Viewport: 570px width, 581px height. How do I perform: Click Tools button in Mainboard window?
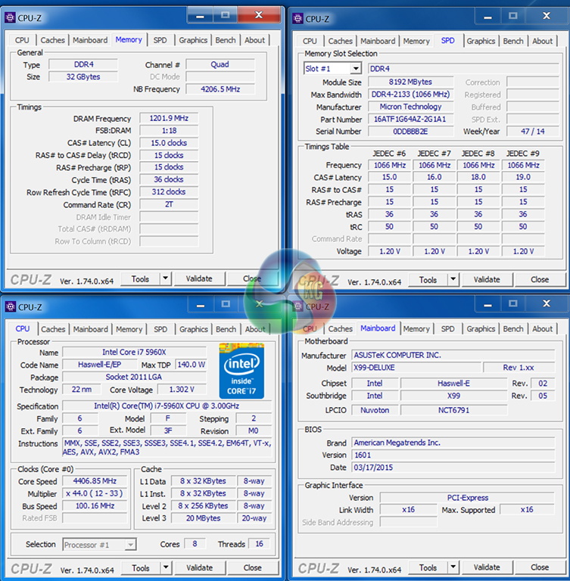(428, 567)
